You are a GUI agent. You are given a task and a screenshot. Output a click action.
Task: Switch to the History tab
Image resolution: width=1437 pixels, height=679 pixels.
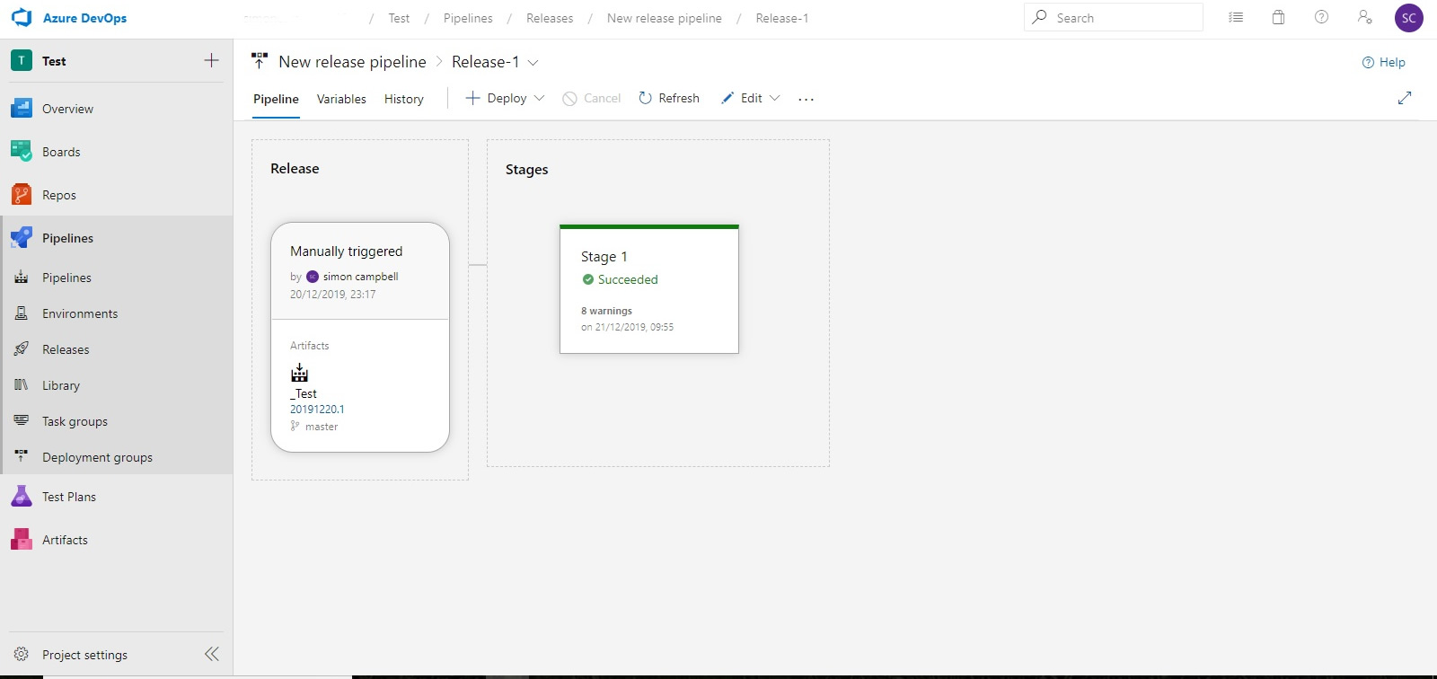tap(404, 99)
